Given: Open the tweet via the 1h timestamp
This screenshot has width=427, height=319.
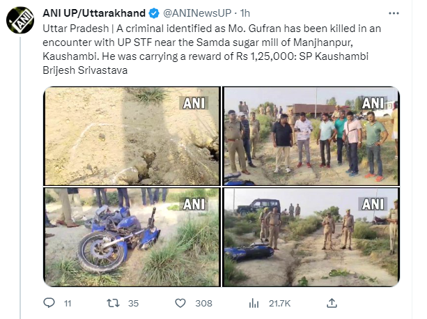Looking at the screenshot, I should coord(244,13).
